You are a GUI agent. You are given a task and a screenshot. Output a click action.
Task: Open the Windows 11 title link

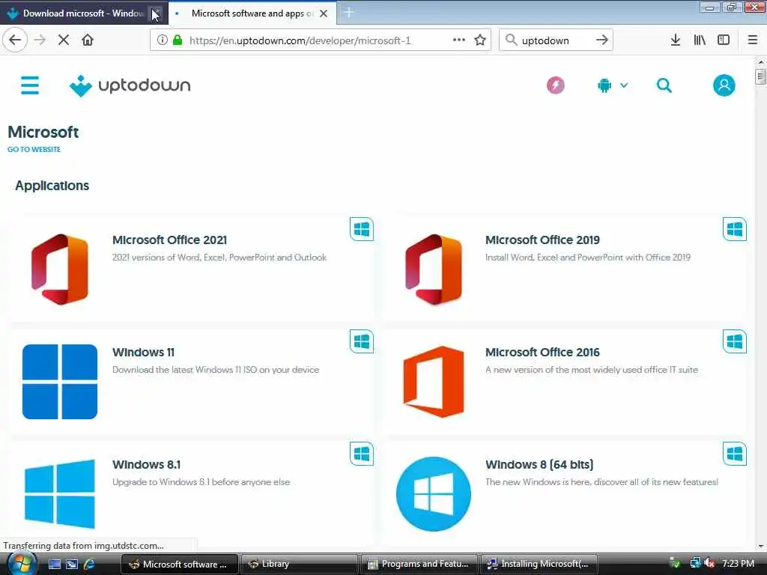[143, 352]
